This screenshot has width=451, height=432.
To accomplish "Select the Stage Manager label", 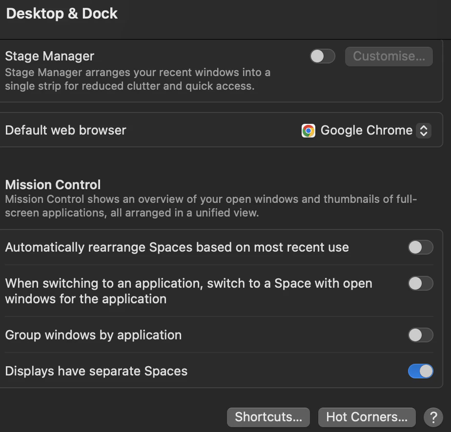I will pyautogui.click(x=49, y=56).
